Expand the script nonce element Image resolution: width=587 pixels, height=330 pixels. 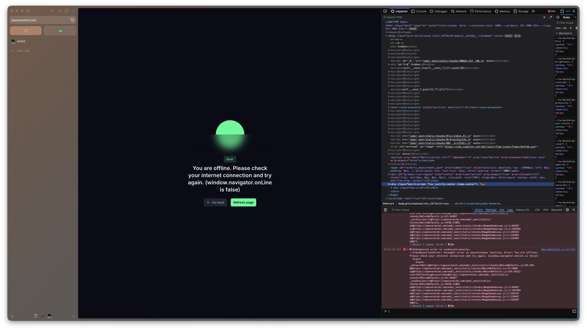pyautogui.click(x=389, y=154)
